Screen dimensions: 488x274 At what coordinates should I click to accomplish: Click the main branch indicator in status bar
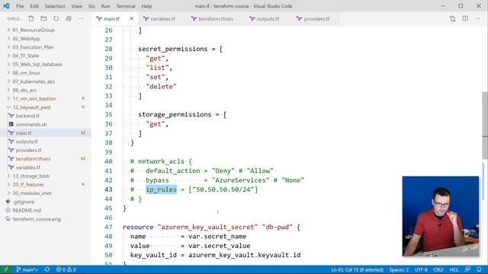coord(27,269)
